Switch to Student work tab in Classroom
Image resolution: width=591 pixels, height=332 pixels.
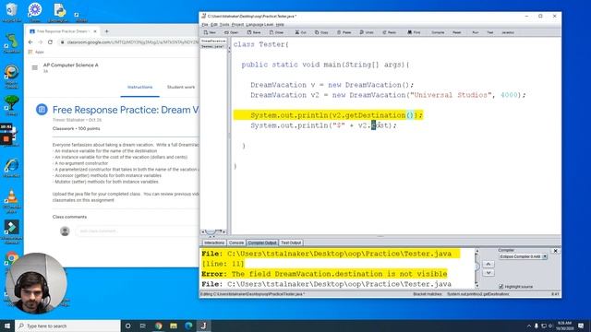181,87
